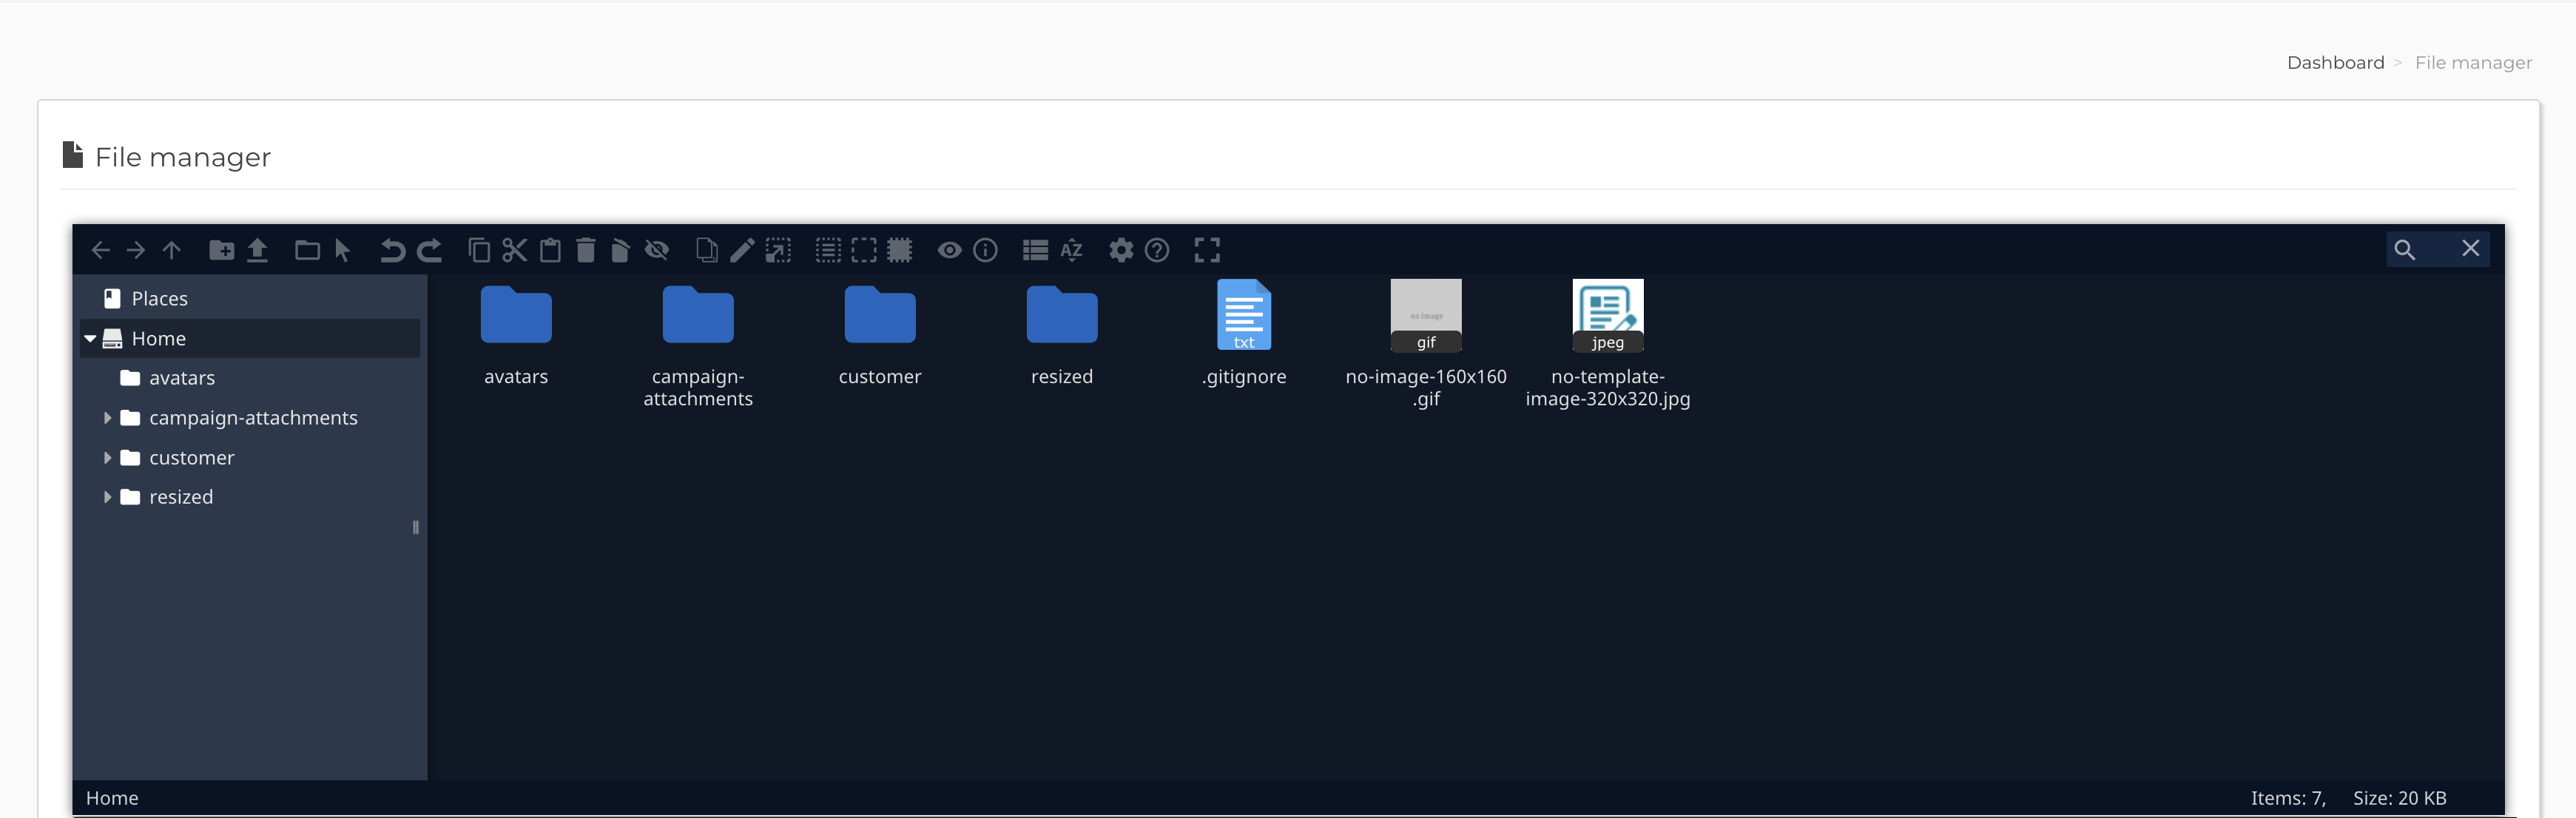The height and width of the screenshot is (818, 2576).
Task: Go to parent folder with up arrow
Action: click(x=172, y=250)
